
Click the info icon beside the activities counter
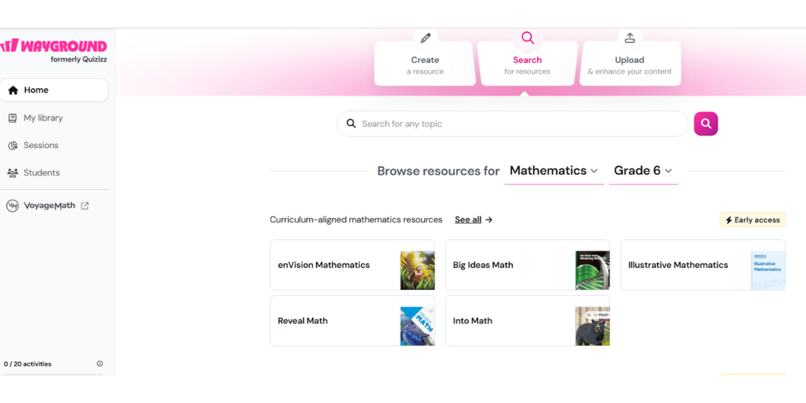coord(100,363)
